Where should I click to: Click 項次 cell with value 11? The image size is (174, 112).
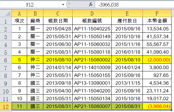coord(19,106)
